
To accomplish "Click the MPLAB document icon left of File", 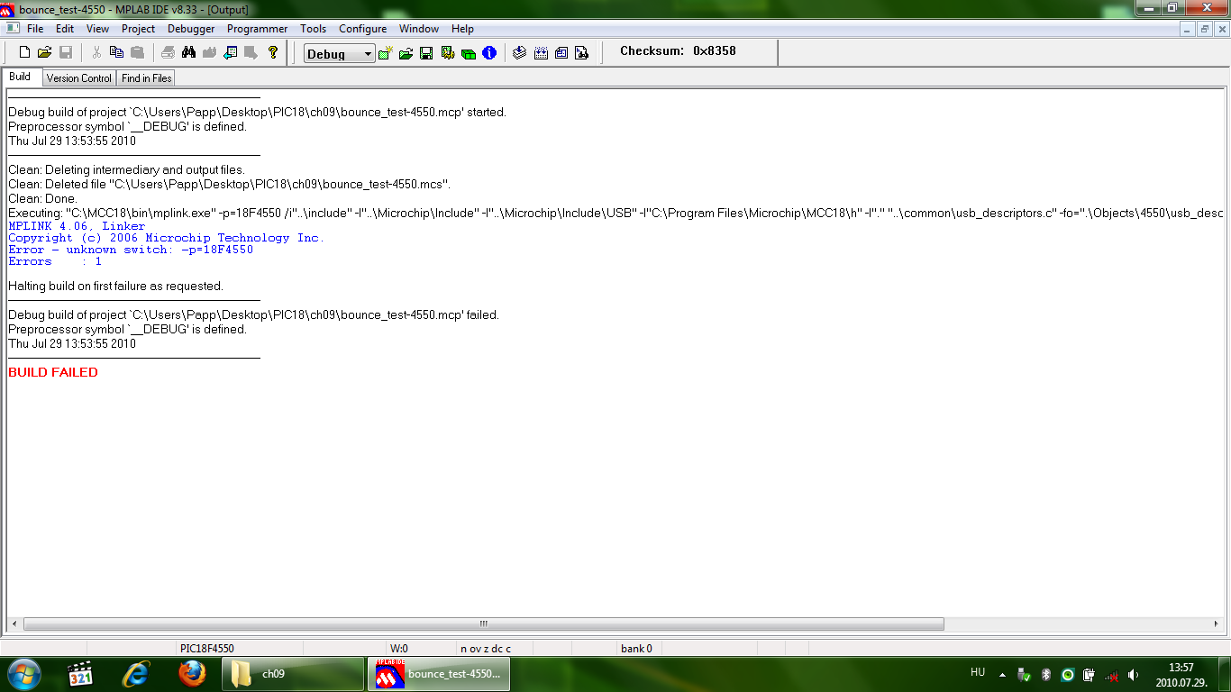I will tap(13, 29).
